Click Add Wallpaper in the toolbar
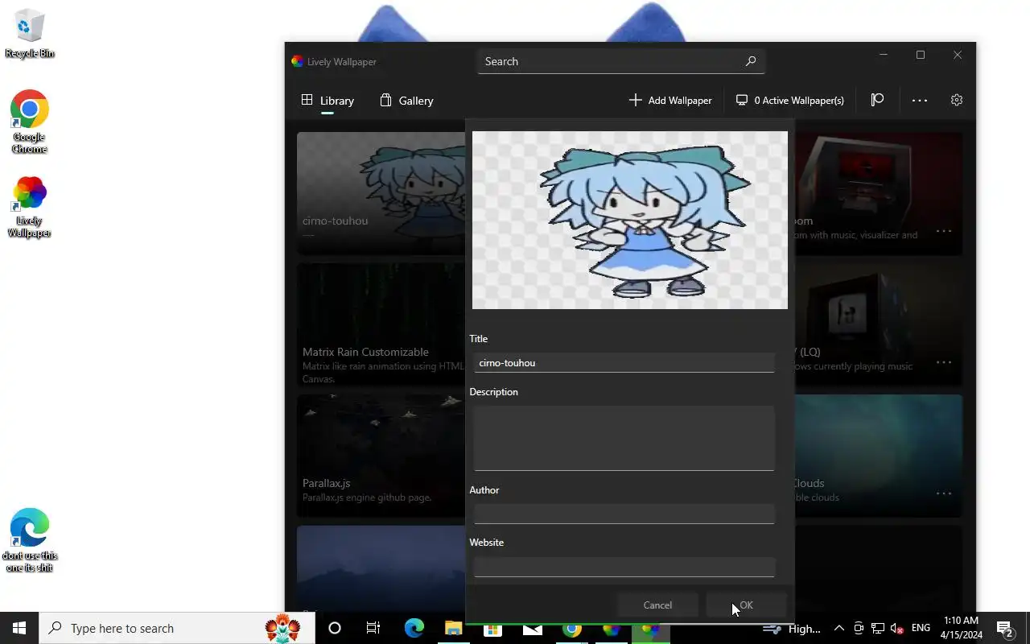The height and width of the screenshot is (644, 1030). pyautogui.click(x=670, y=101)
